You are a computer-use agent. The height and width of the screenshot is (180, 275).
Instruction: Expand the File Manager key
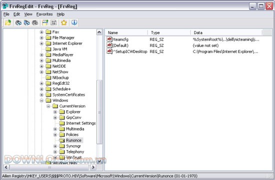(41, 38)
